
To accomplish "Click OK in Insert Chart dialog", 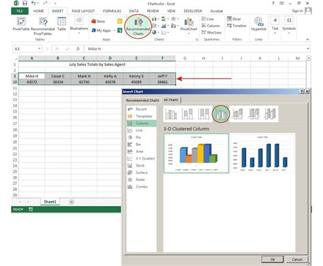I will pyautogui.click(x=273, y=259).
